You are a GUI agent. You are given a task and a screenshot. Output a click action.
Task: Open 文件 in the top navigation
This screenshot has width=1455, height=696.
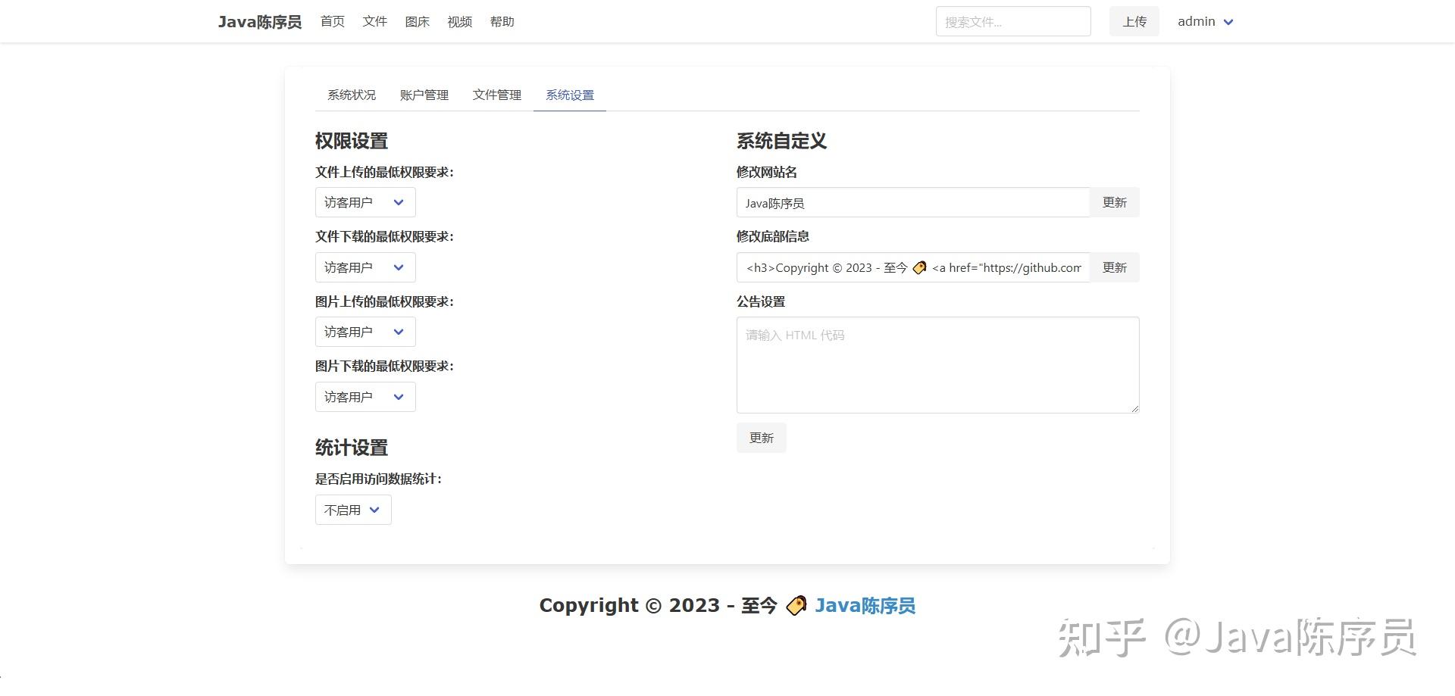tap(375, 21)
